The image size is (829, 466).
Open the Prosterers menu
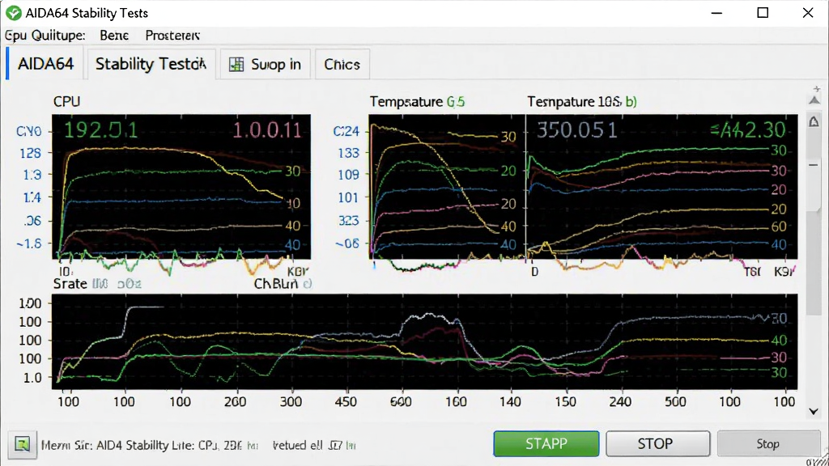(x=172, y=36)
